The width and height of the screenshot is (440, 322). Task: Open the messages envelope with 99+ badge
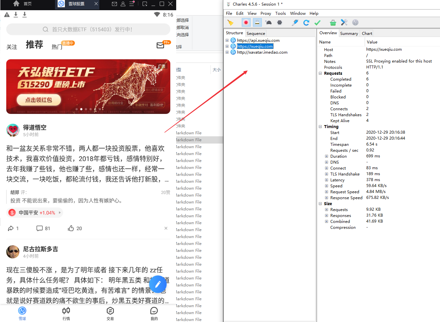(x=160, y=45)
